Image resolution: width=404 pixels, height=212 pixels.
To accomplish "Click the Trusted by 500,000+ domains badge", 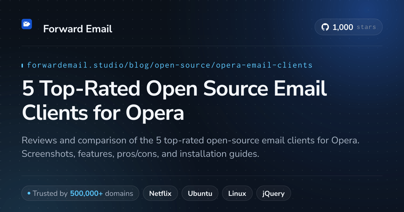I will 80,193.
